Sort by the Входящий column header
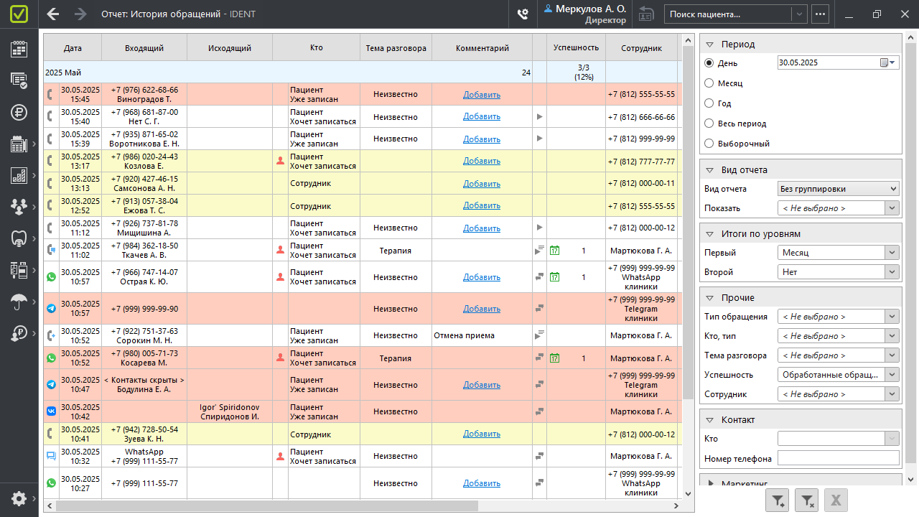The image size is (919, 517). point(144,48)
